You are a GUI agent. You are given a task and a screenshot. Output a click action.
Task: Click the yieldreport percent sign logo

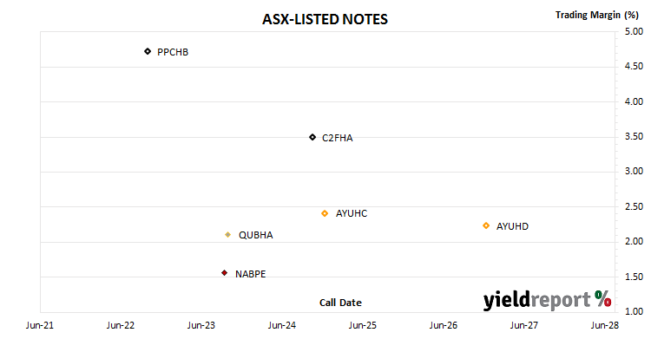603,299
